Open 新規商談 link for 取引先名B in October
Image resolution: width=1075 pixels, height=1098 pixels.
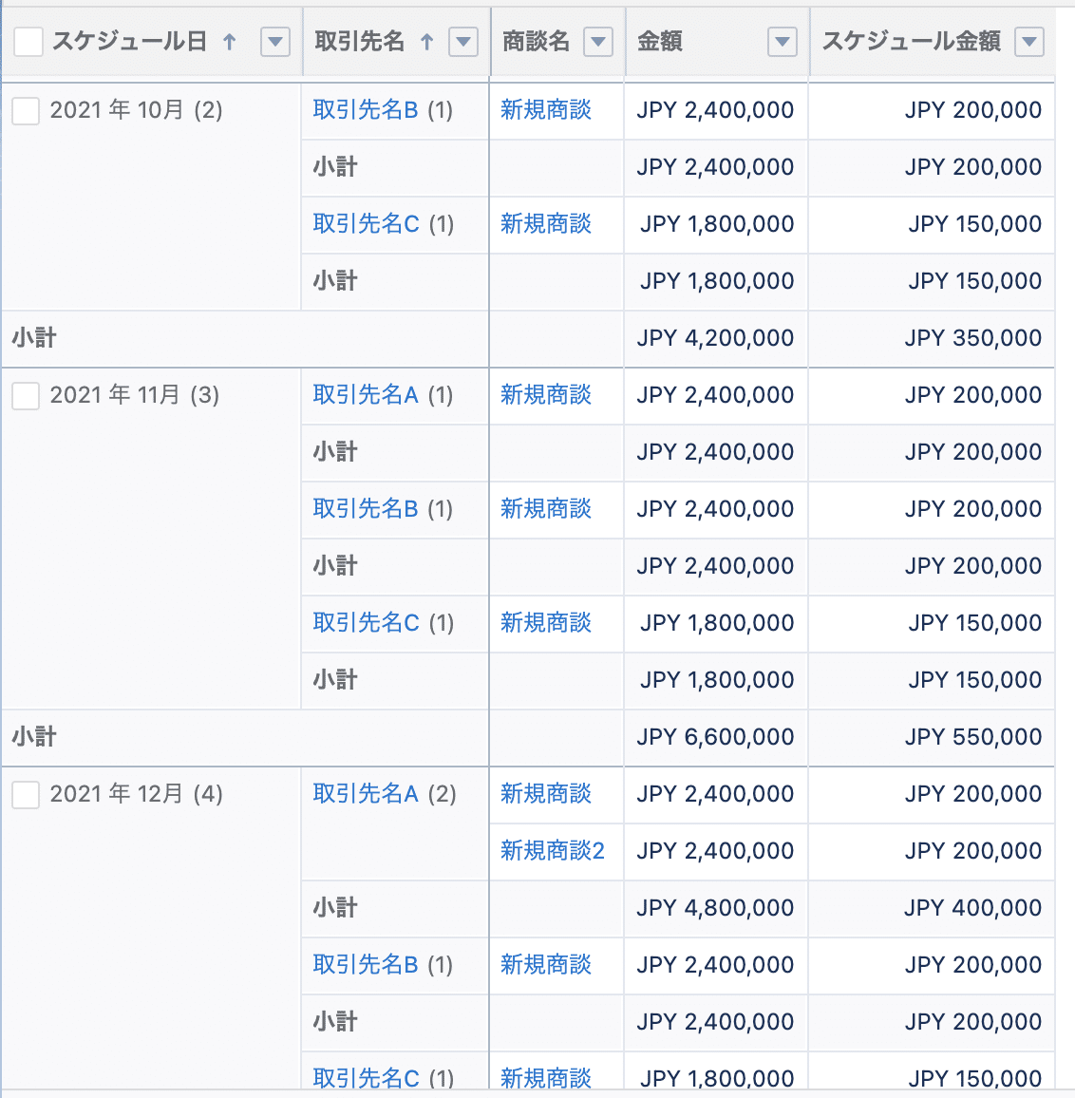(546, 110)
